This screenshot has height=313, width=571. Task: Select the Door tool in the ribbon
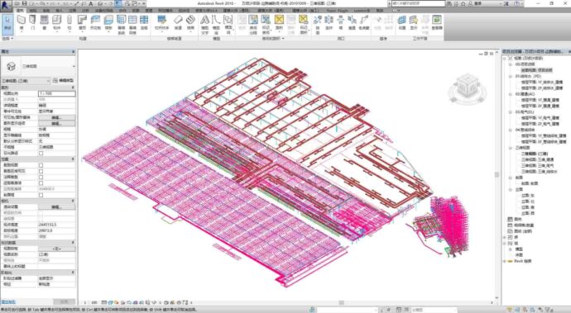[32, 23]
